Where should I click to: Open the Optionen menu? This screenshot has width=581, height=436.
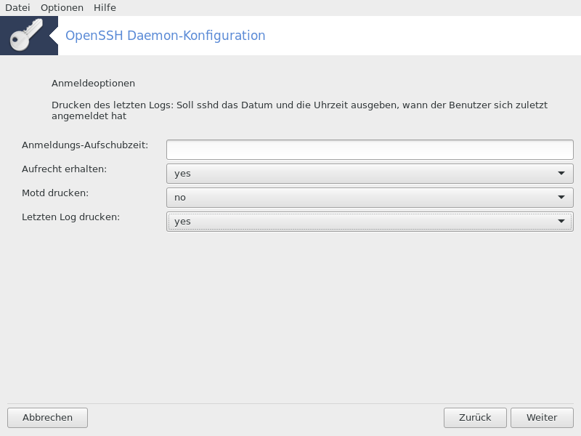pos(62,8)
